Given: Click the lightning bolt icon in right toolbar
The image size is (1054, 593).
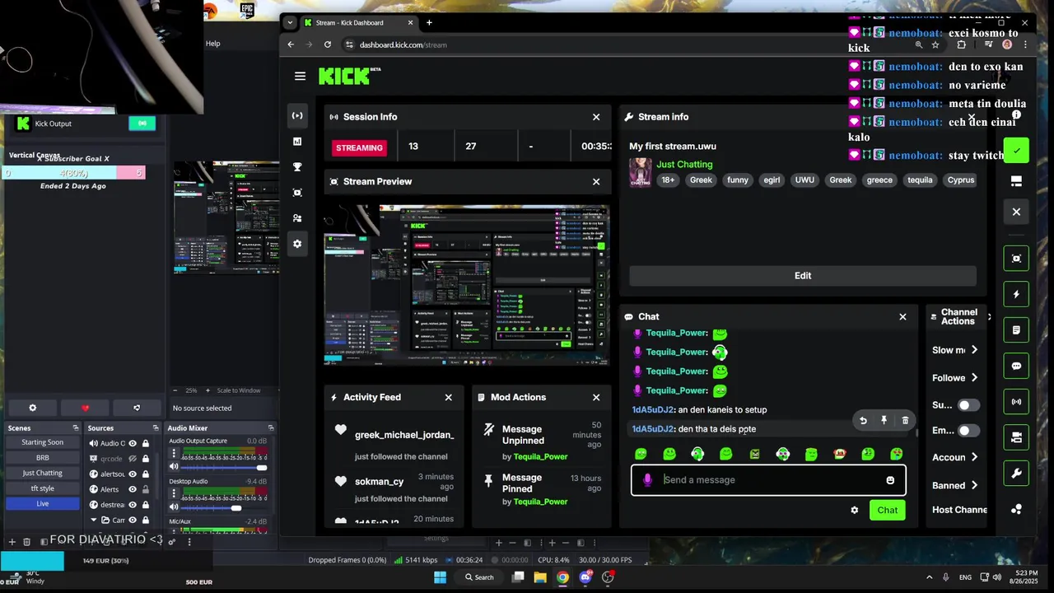Looking at the screenshot, I should [x=1016, y=294].
